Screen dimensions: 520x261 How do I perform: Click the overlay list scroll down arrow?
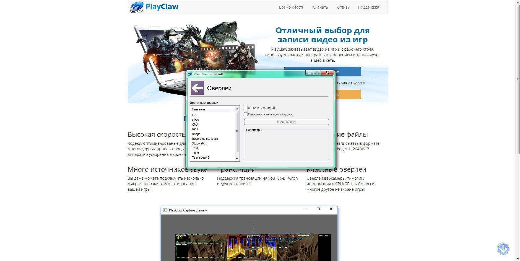point(237,159)
